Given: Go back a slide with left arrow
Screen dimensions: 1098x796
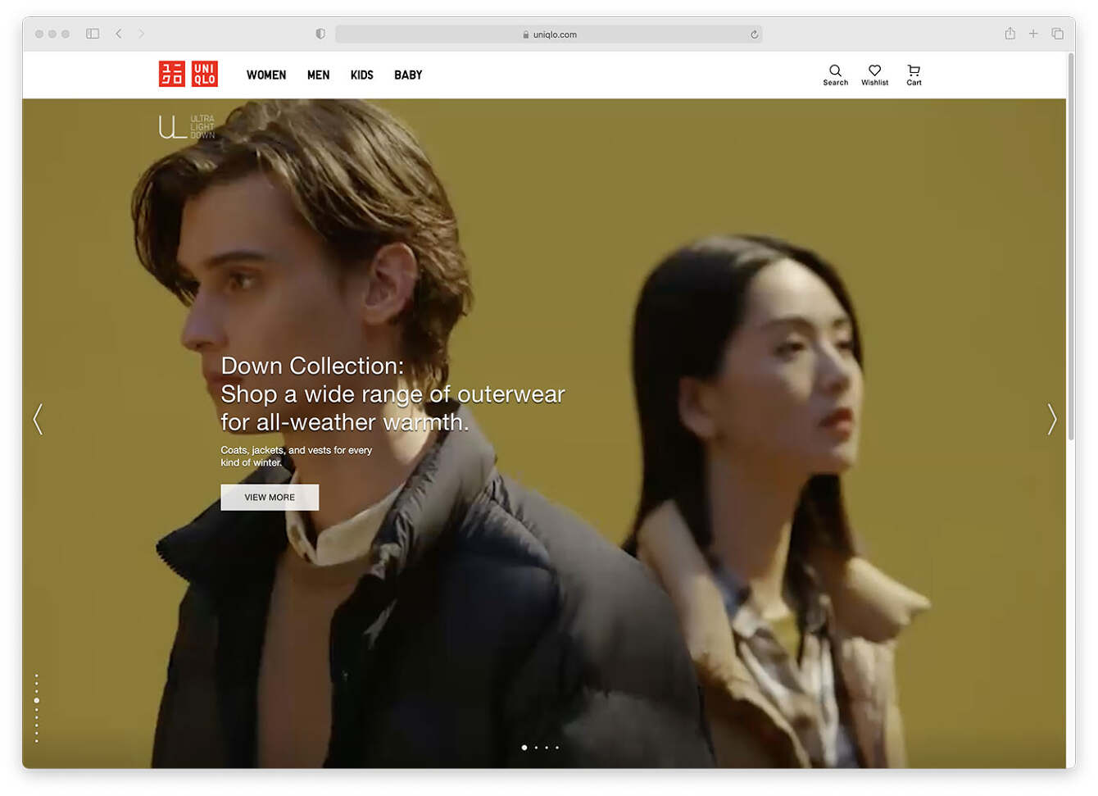Looking at the screenshot, I should pyautogui.click(x=38, y=420).
